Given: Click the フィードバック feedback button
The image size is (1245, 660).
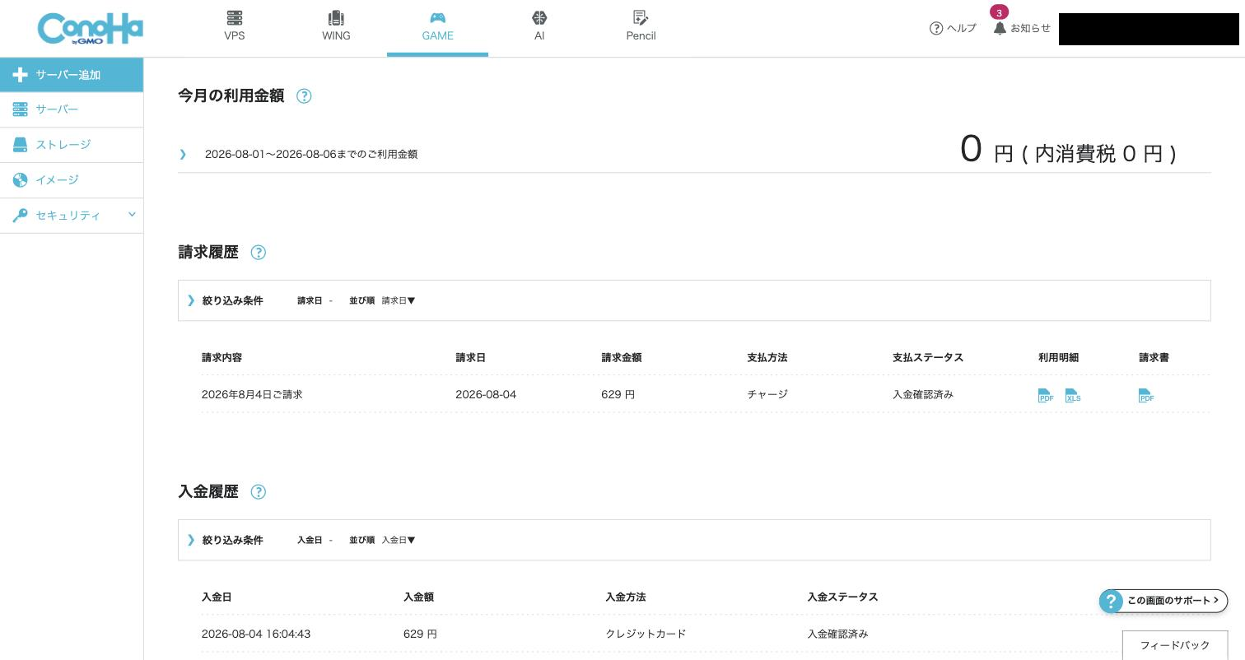Looking at the screenshot, I should pyautogui.click(x=1175, y=645).
